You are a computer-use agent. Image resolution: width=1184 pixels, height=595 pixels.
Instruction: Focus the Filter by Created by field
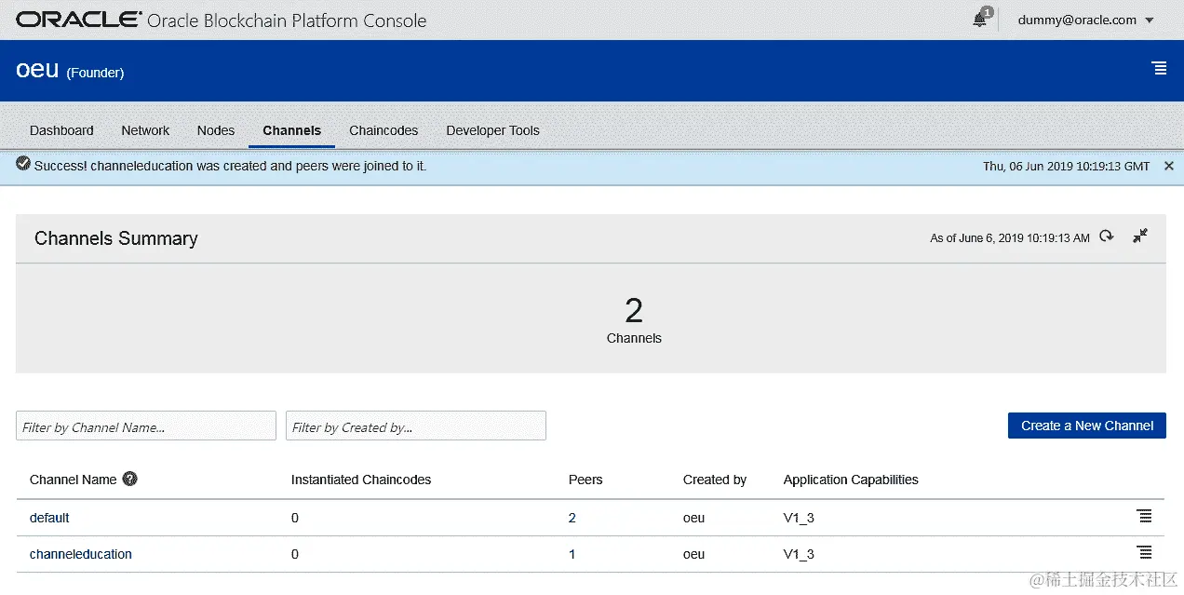[x=415, y=426]
